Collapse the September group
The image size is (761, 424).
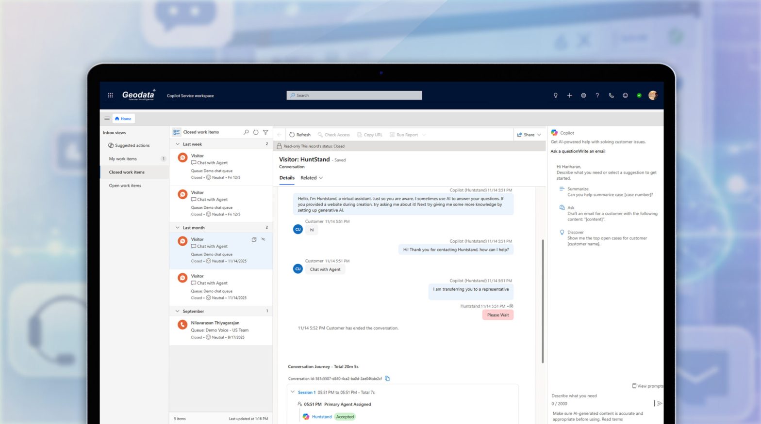pyautogui.click(x=178, y=311)
